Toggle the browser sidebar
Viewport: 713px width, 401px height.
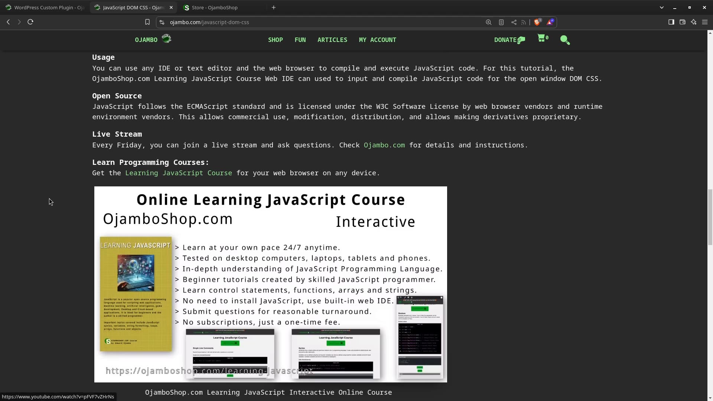pyautogui.click(x=671, y=22)
